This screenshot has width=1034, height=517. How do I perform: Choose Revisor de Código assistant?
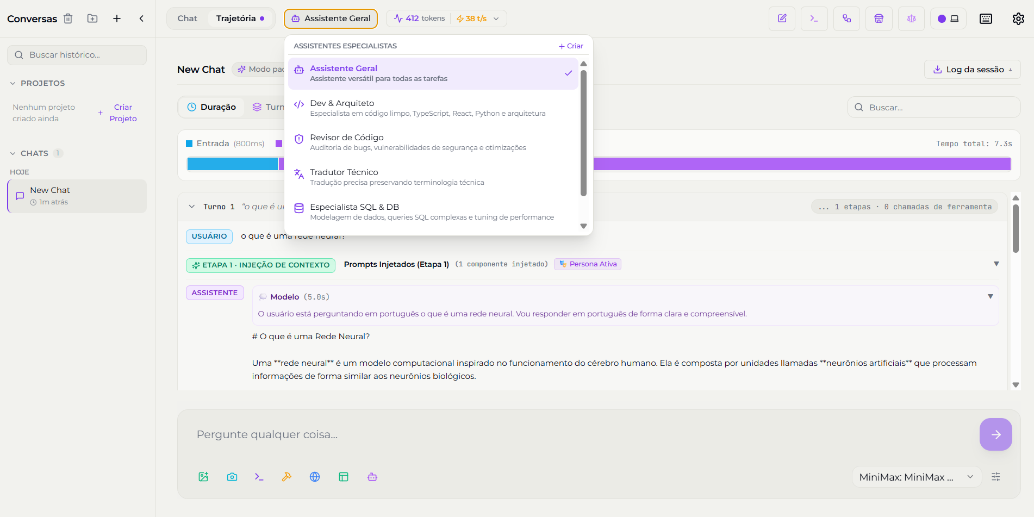click(433, 142)
